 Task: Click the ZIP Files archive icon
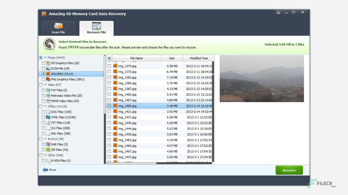point(48,150)
